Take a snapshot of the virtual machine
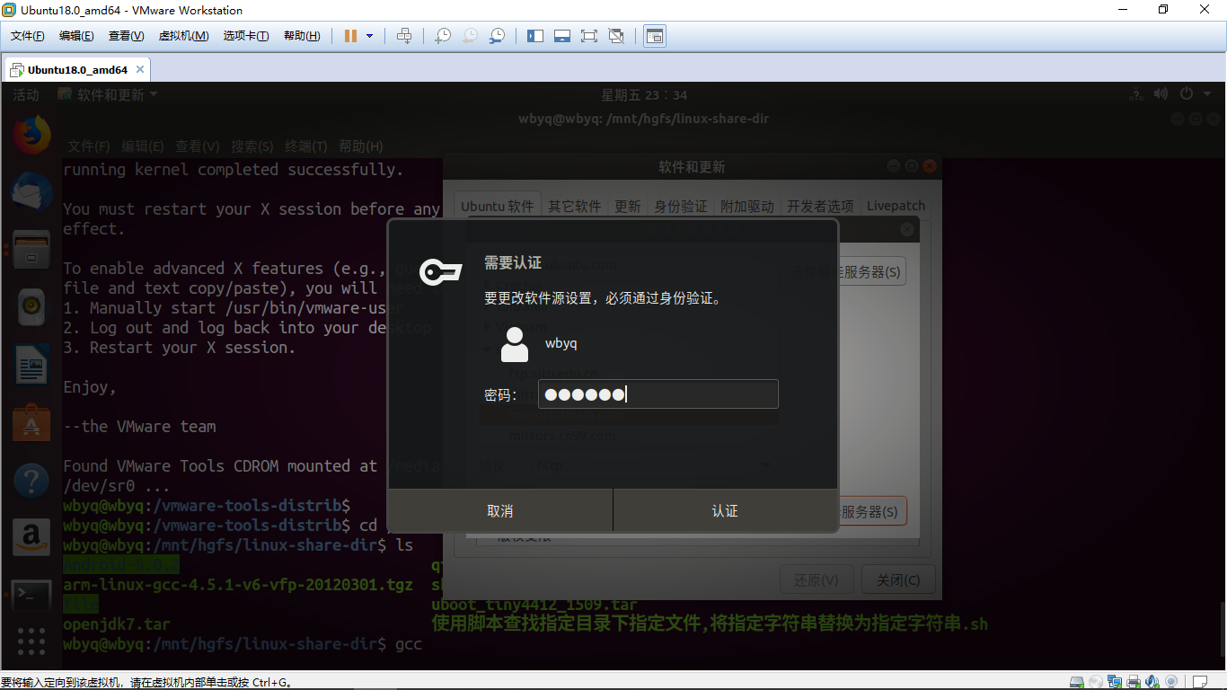Image resolution: width=1227 pixels, height=690 pixels. (443, 36)
